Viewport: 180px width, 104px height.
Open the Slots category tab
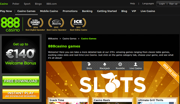pyautogui.click(x=89, y=66)
